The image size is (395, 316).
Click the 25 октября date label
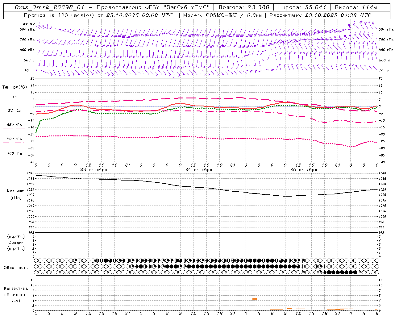click(304, 170)
